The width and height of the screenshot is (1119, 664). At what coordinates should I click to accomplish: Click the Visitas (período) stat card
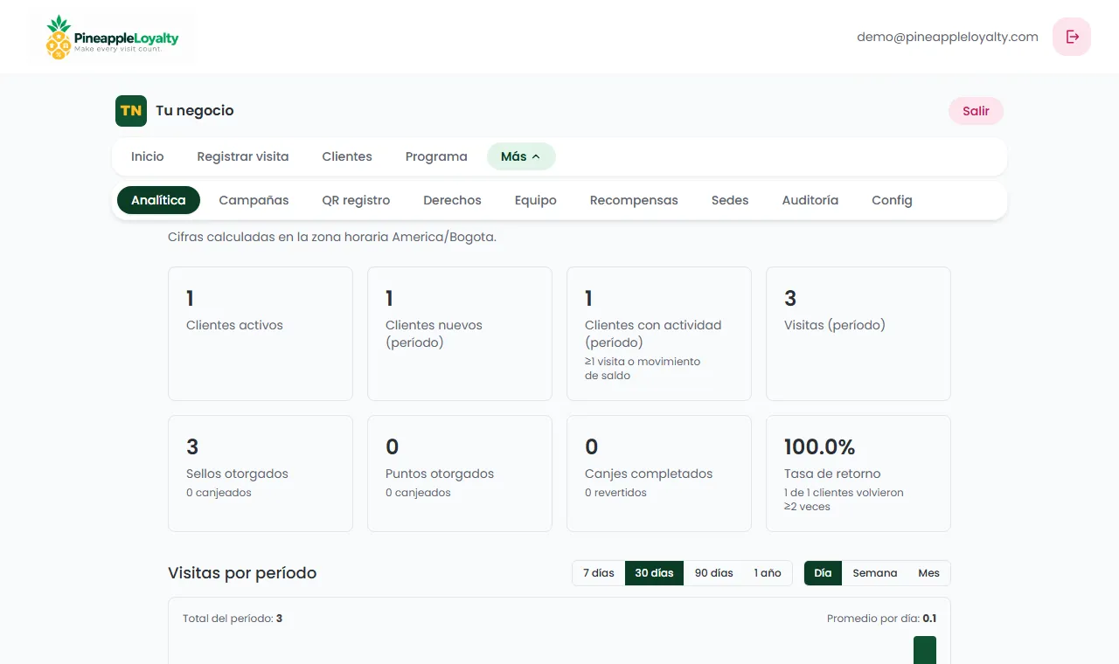pyautogui.click(x=858, y=334)
